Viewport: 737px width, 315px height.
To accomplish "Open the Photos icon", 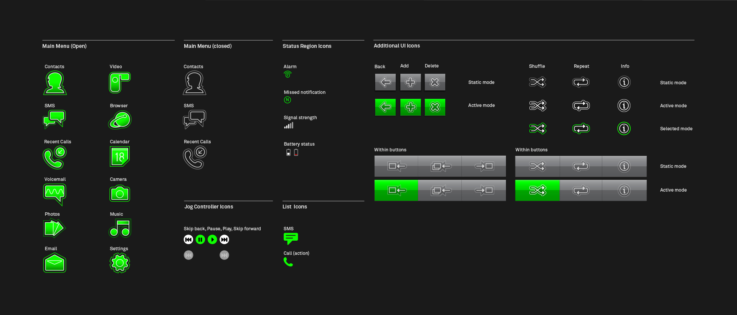I will 54,228.
